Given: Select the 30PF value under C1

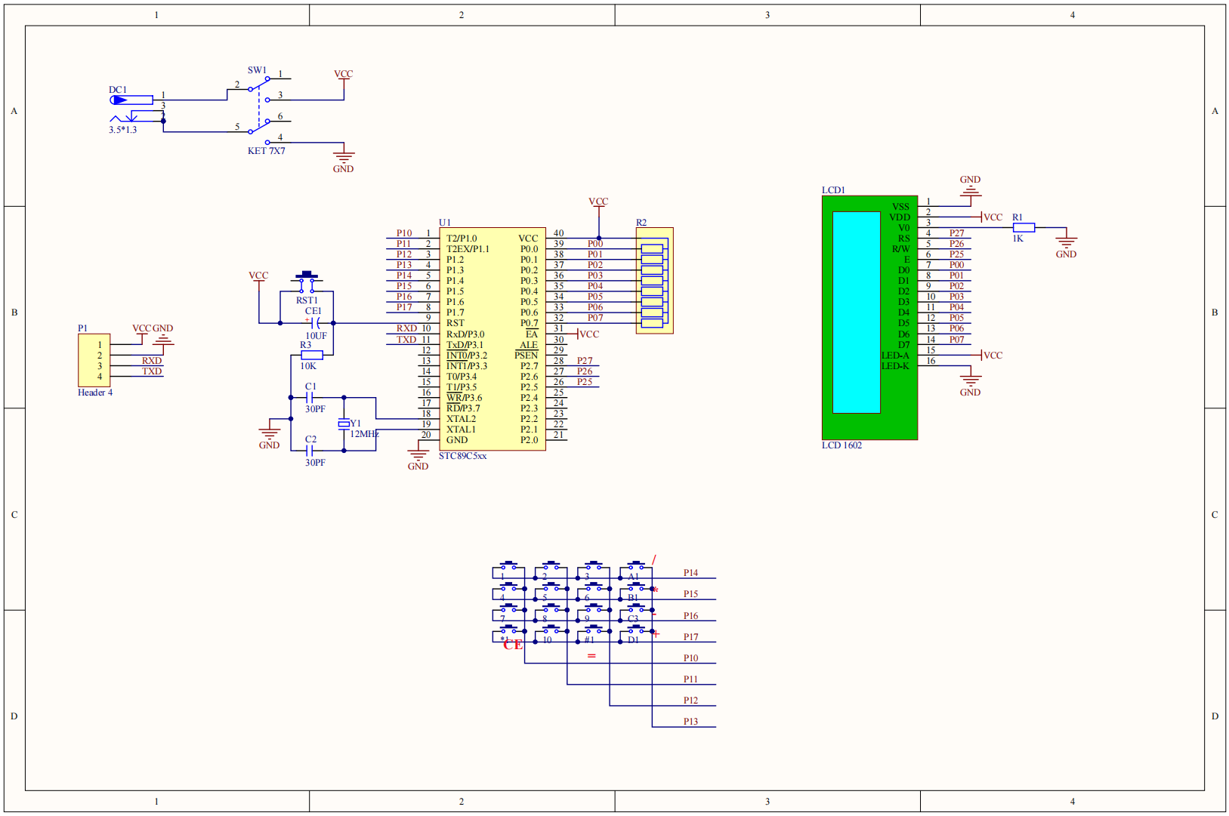Looking at the screenshot, I should [315, 409].
